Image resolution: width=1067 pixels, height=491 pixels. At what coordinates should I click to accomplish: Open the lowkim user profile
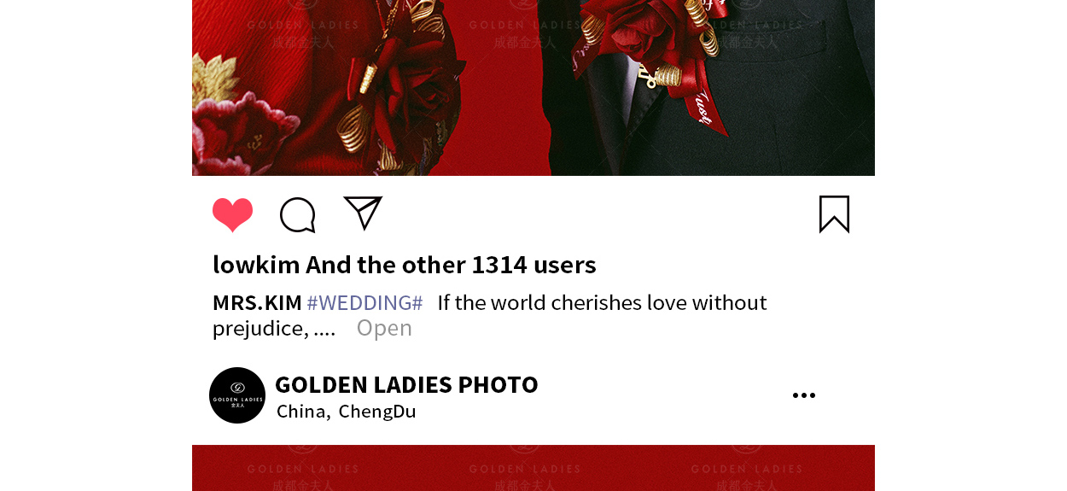256,265
